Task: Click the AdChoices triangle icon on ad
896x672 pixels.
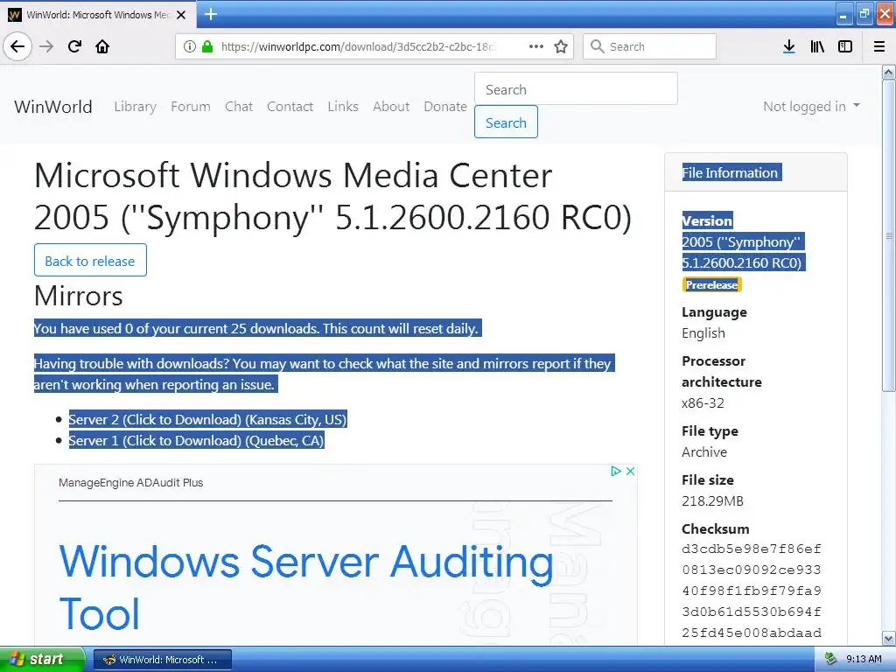Action: pos(615,471)
